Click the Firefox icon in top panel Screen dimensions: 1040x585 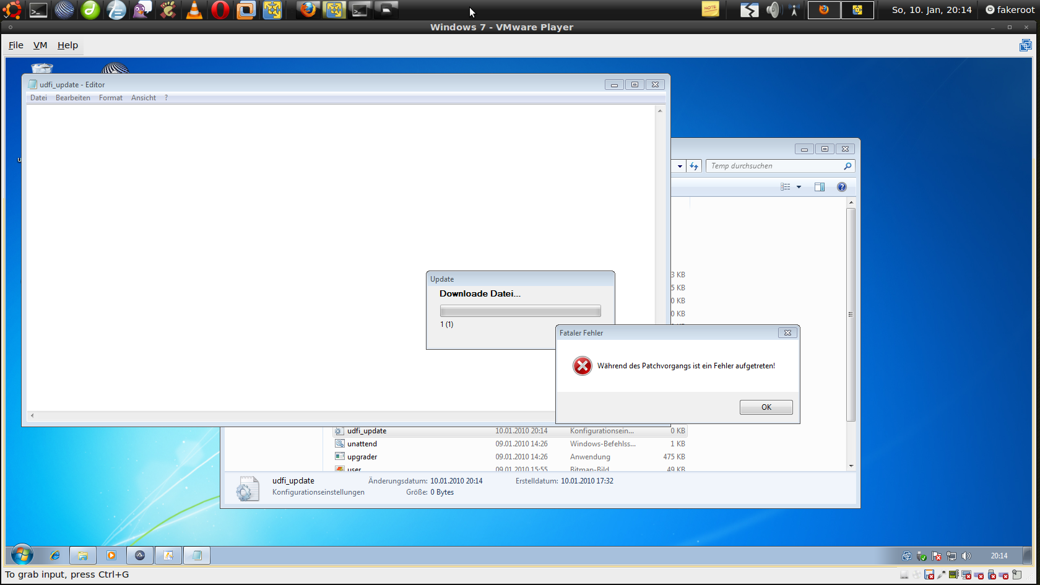(308, 10)
